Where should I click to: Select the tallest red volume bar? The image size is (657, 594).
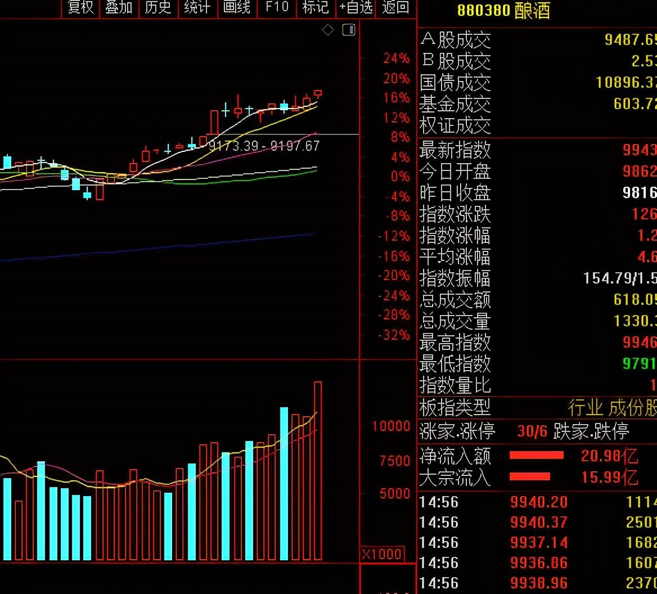[318, 471]
